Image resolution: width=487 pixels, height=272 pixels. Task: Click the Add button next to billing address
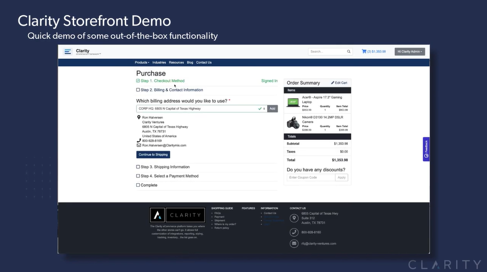[272, 109]
